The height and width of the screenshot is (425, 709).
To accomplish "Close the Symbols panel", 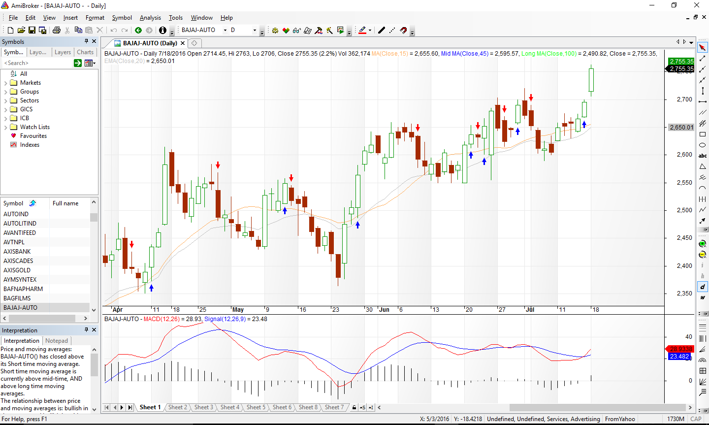I will click(94, 41).
